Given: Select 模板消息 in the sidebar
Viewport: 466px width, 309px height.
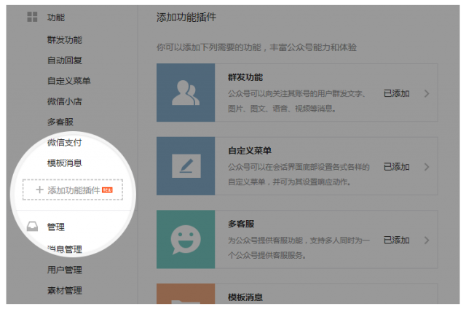Looking at the screenshot, I should point(65,163).
